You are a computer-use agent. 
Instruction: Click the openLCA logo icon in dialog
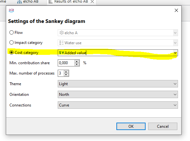[11, 10]
